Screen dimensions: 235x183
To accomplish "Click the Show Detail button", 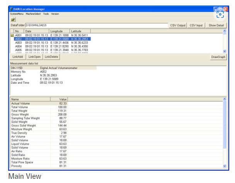I will pyautogui.click(x=216, y=25).
